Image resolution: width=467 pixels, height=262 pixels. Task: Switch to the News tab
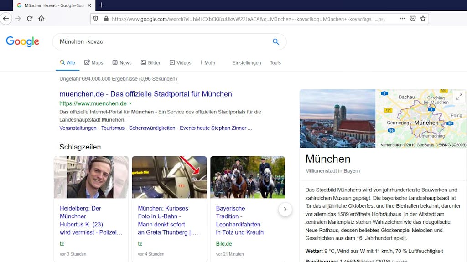coord(122,63)
